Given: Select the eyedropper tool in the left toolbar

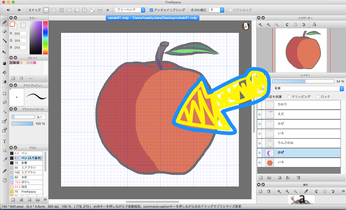Looking at the screenshot, I should [x=4, y=171].
